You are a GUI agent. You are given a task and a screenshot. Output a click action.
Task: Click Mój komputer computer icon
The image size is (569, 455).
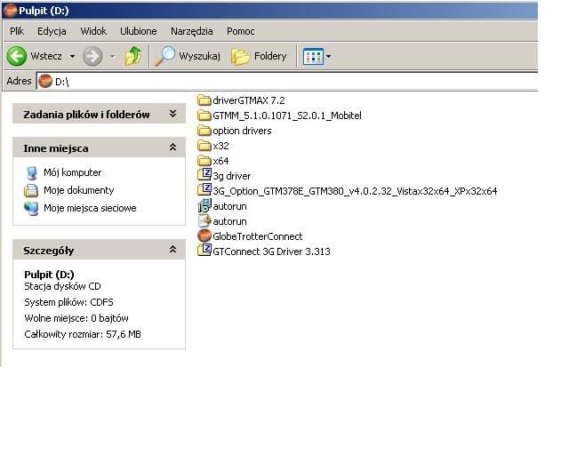point(32,173)
